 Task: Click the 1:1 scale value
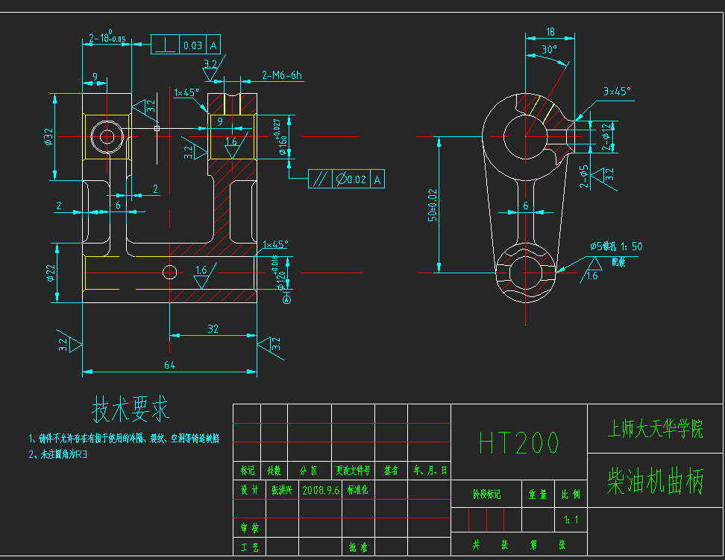(x=571, y=520)
